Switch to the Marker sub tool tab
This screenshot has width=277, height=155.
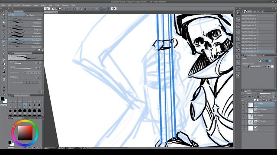(x=35, y=15)
